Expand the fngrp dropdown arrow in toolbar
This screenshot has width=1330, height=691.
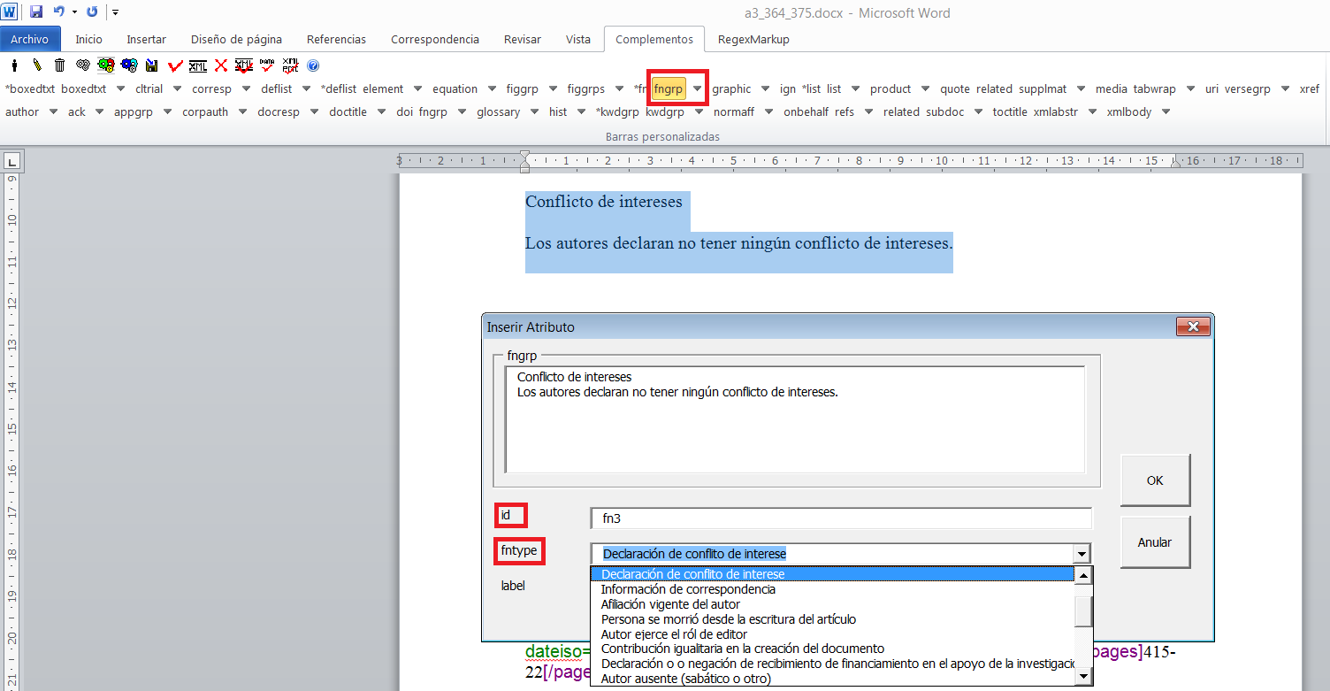click(698, 88)
